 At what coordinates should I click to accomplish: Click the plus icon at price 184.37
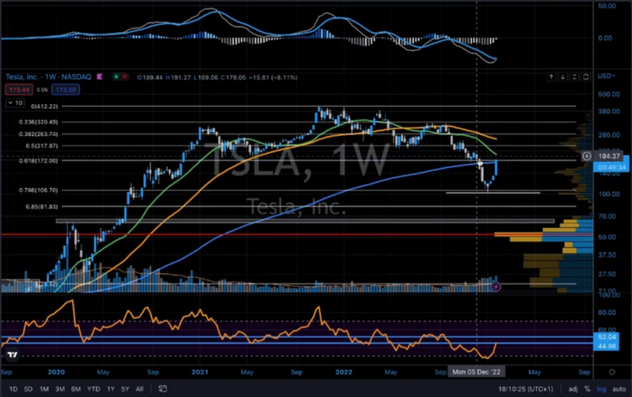586,156
